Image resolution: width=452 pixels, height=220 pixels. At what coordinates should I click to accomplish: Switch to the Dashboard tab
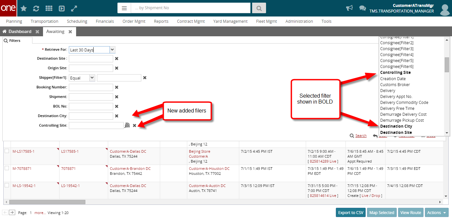tap(20, 32)
